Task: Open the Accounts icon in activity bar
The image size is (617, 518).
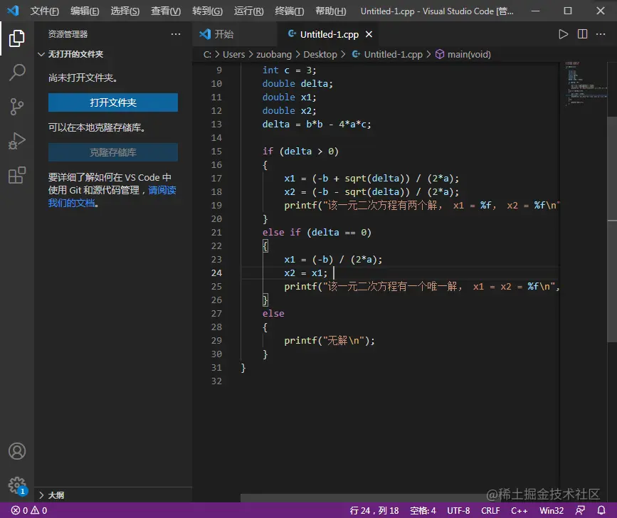Action: point(17,451)
